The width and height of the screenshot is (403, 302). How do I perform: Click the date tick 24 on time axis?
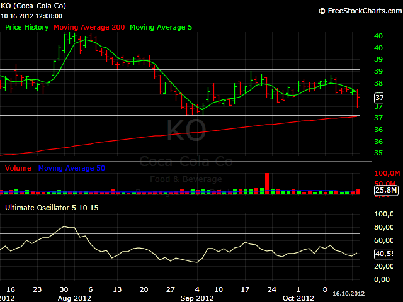click(x=271, y=289)
